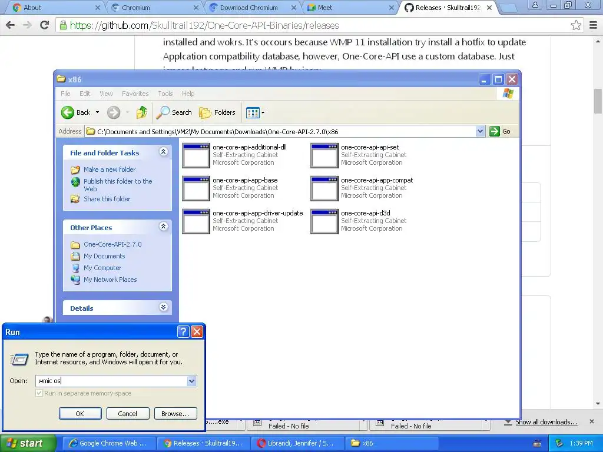
Task: Close the Releases Skulltrail192 tab
Action: click(489, 8)
